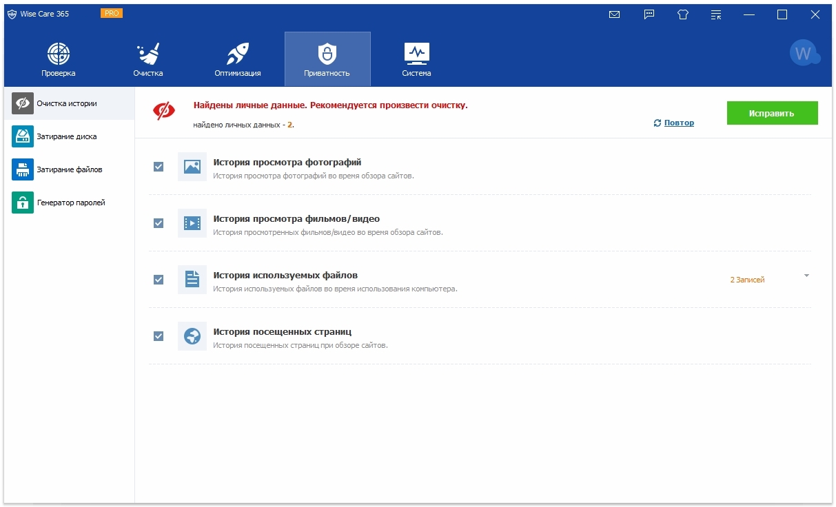Screen dimensions: 836x507
Task: Toggle История посещенных страниц checkbox
Action: pos(159,336)
